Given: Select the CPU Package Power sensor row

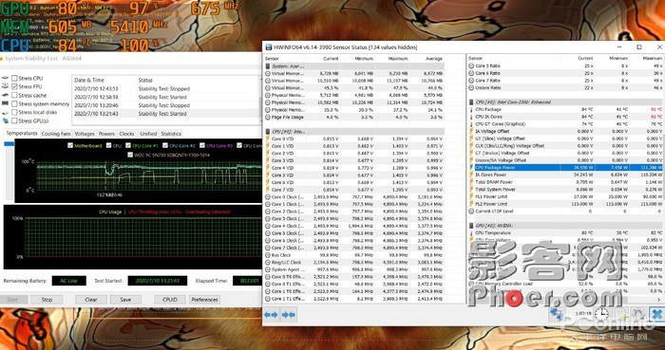Looking at the screenshot, I should click(x=564, y=168).
